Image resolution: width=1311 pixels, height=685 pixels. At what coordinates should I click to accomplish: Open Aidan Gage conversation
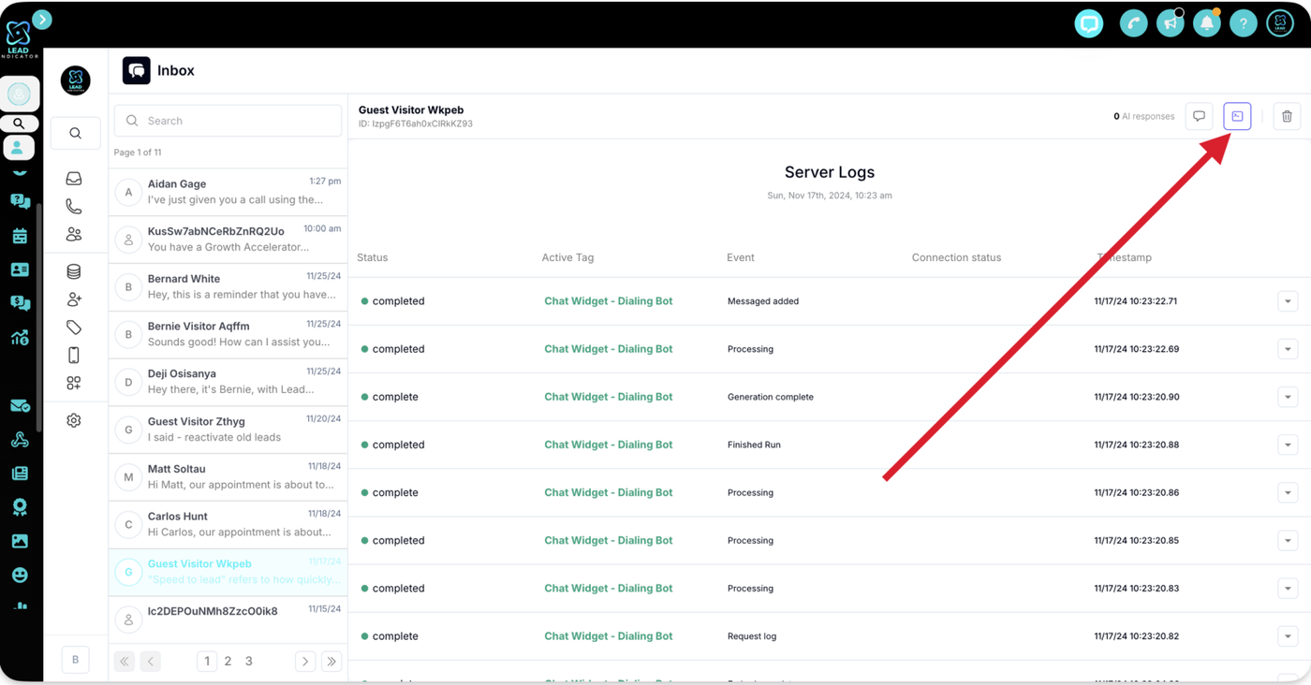point(228,192)
